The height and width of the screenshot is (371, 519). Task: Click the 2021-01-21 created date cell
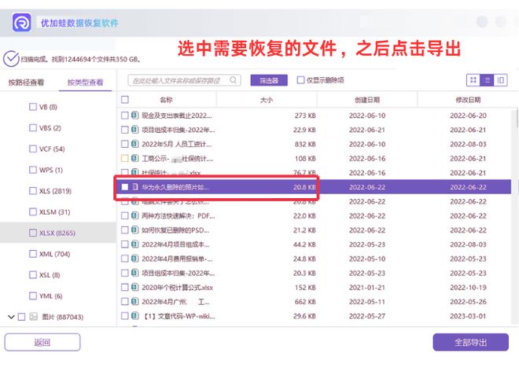click(x=367, y=288)
